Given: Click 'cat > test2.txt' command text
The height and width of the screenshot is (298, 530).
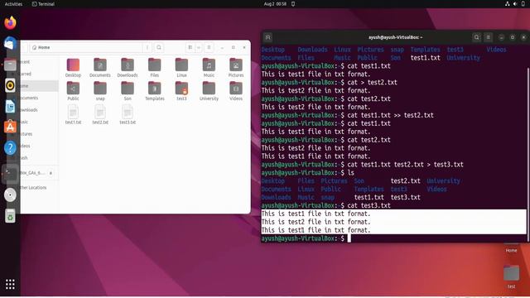Looking at the screenshot, I should point(372,83).
